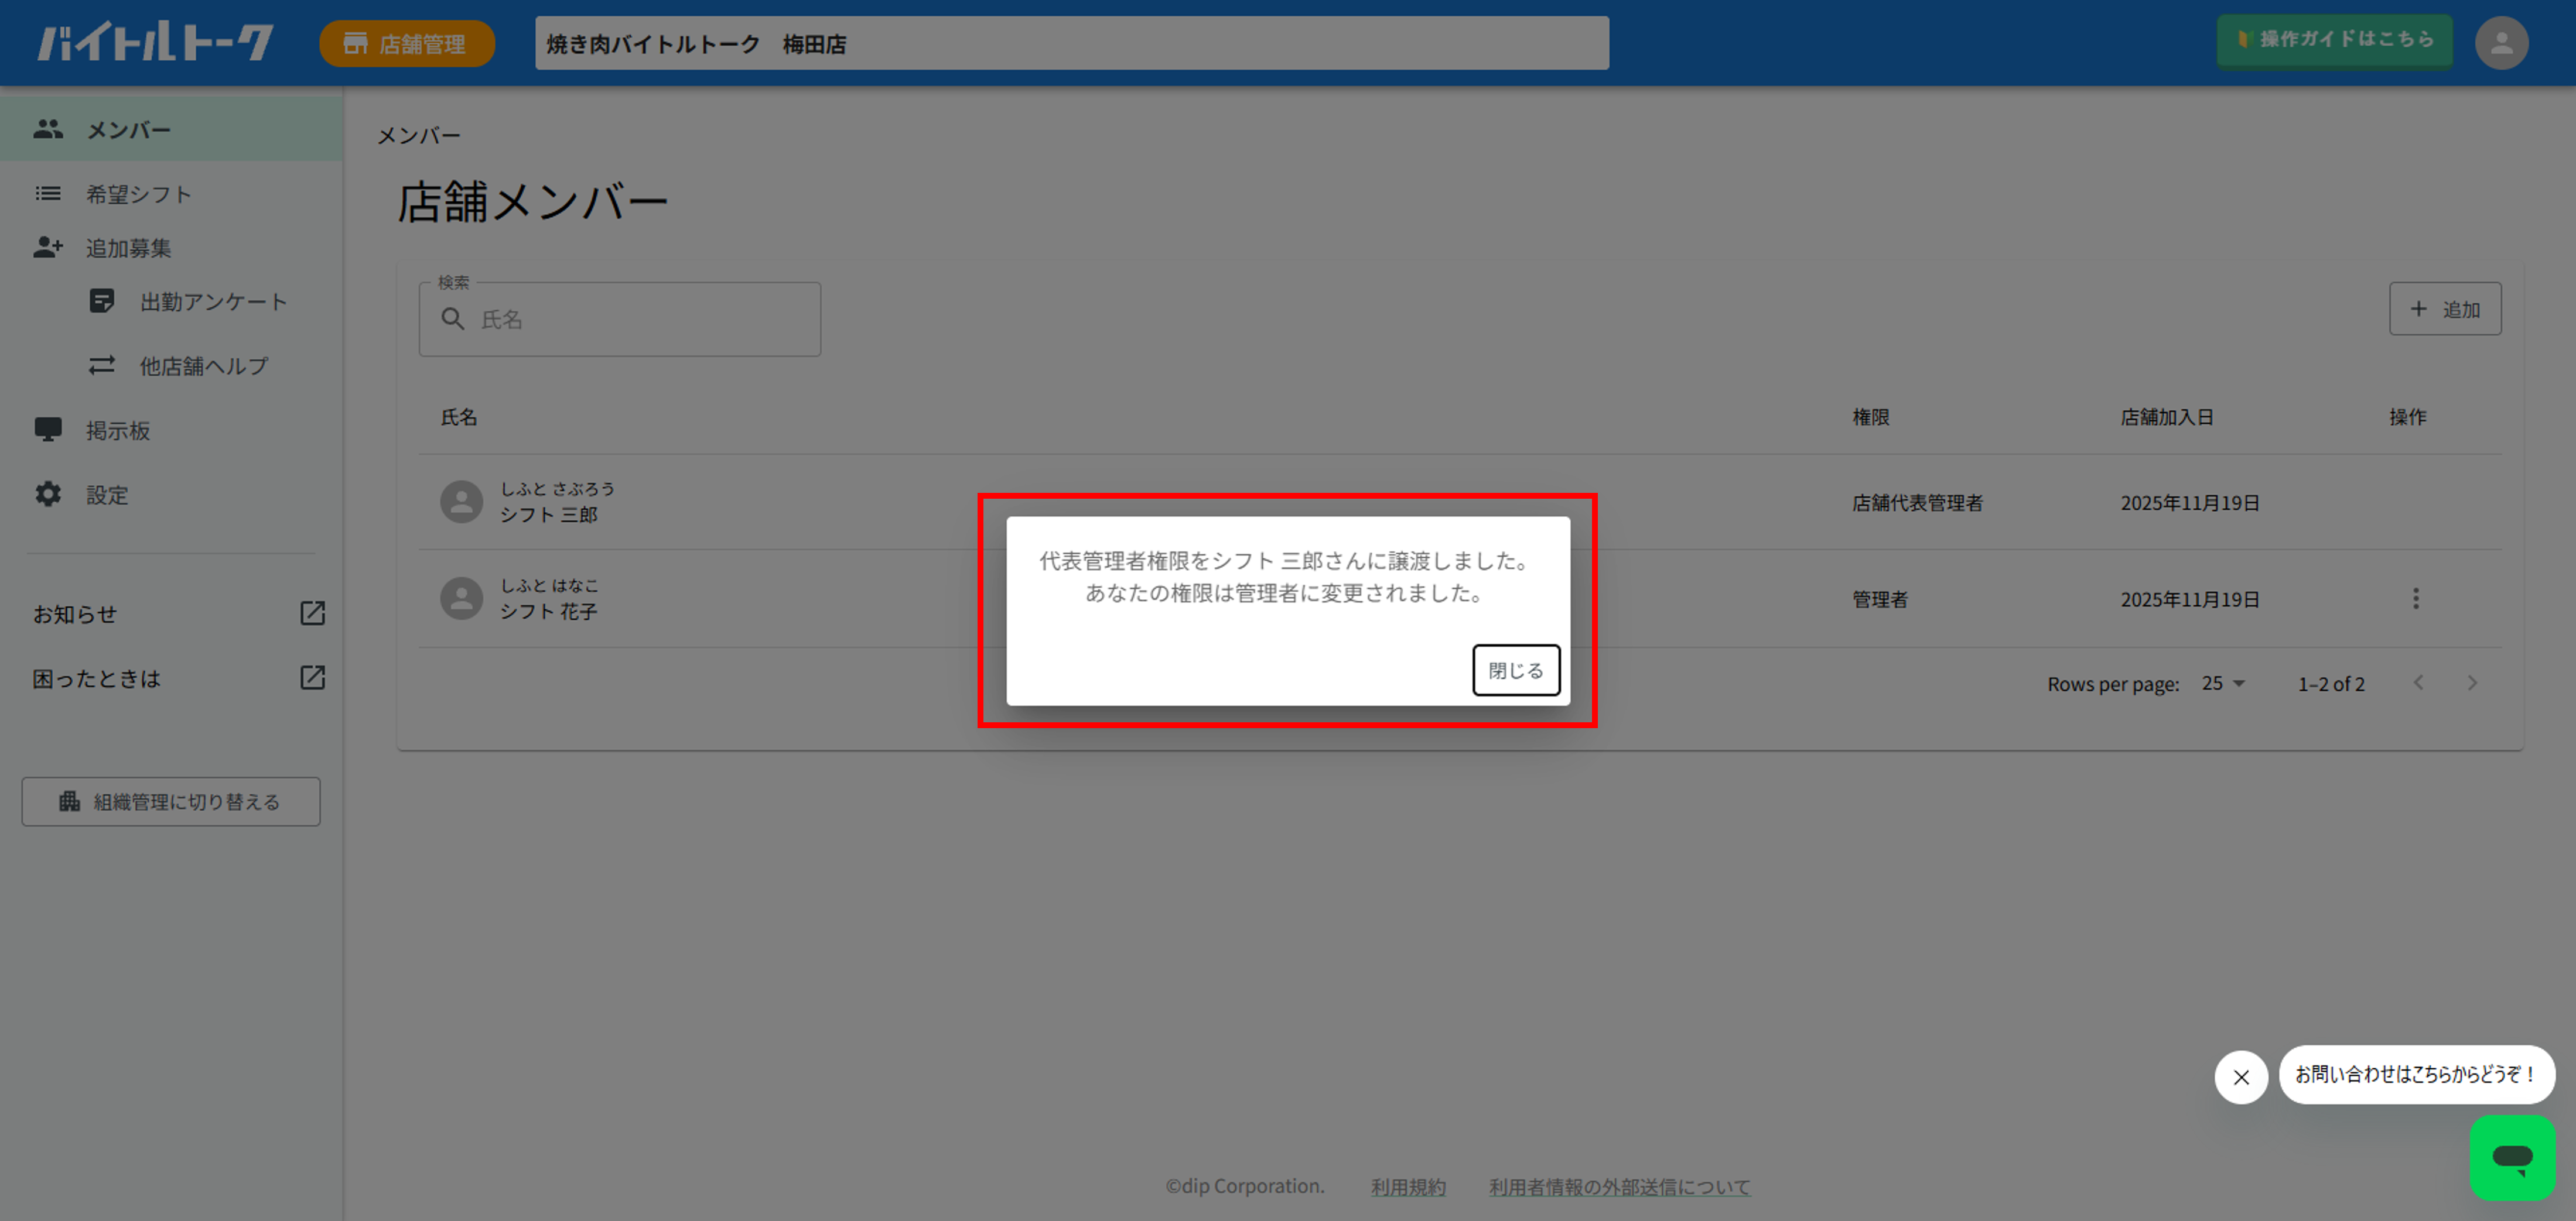This screenshot has height=1221, width=2576.
Task: Click the メンバー people icon in sidebar
Action: [48, 129]
